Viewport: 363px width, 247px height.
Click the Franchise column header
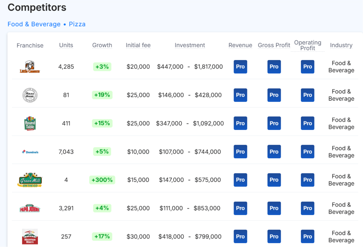point(30,45)
